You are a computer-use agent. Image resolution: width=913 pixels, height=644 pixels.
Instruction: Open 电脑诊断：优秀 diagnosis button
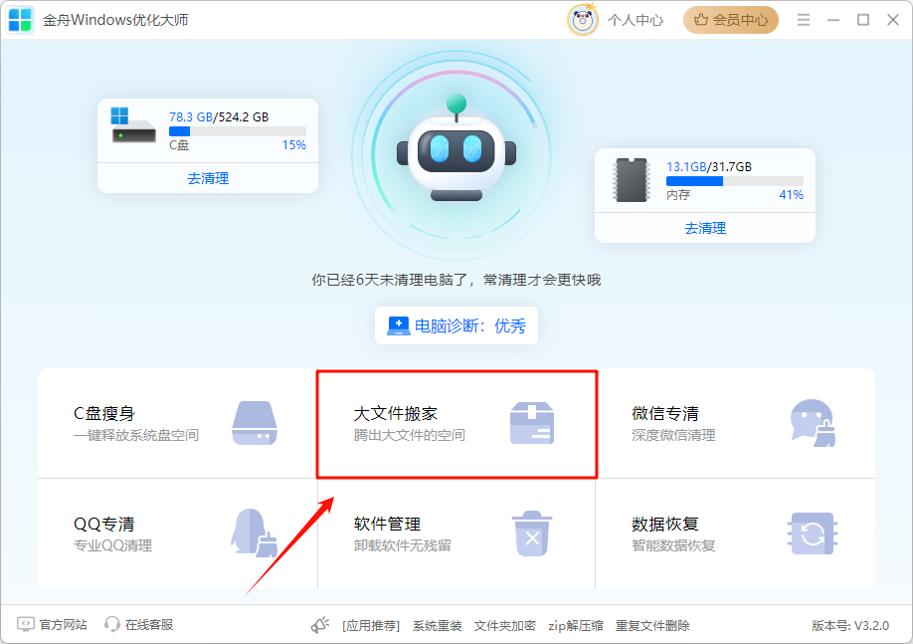click(456, 325)
